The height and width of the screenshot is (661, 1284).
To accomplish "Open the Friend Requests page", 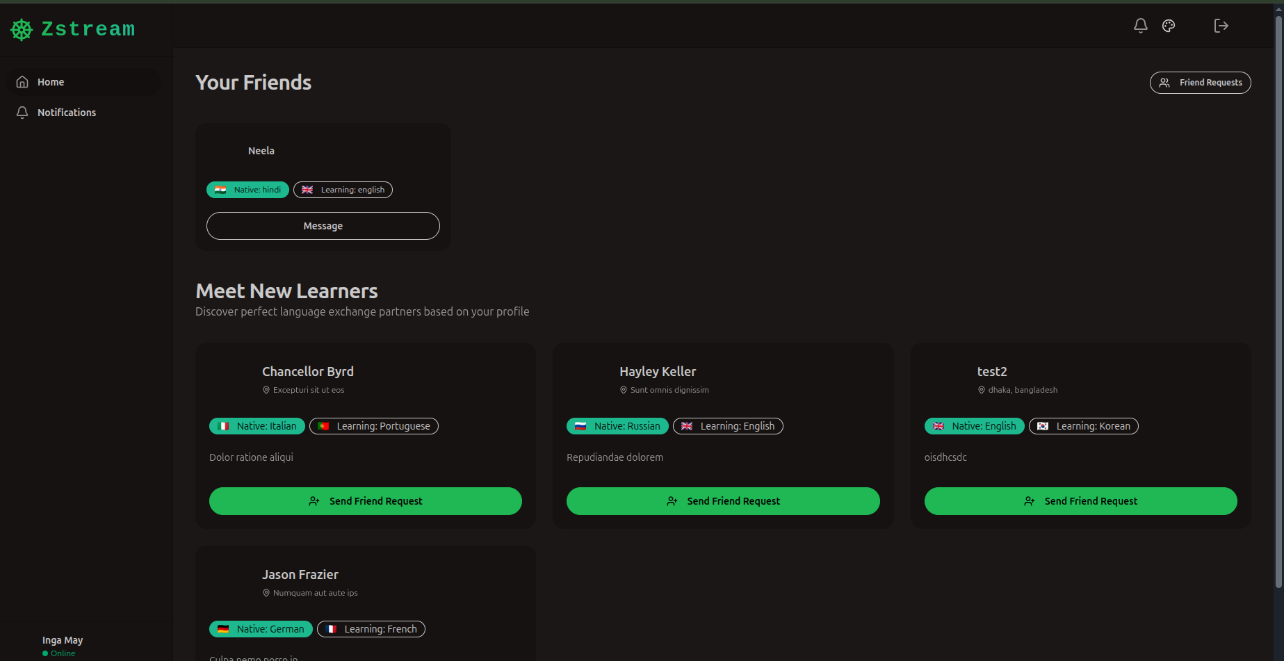I will [x=1200, y=83].
